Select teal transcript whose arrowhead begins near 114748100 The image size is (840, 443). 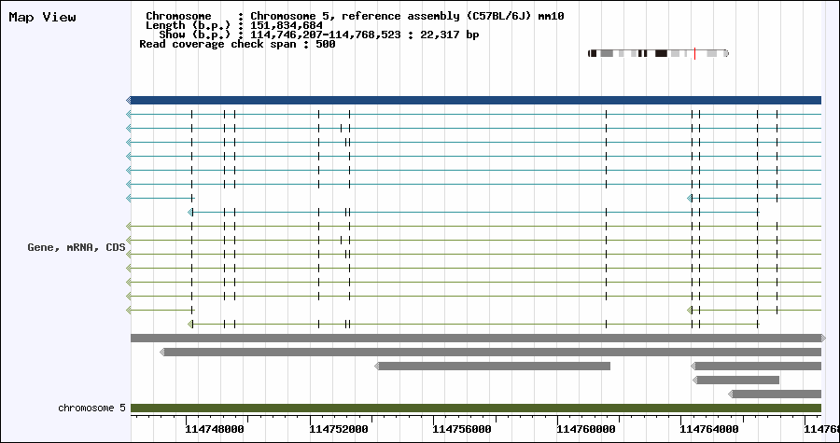(473, 213)
